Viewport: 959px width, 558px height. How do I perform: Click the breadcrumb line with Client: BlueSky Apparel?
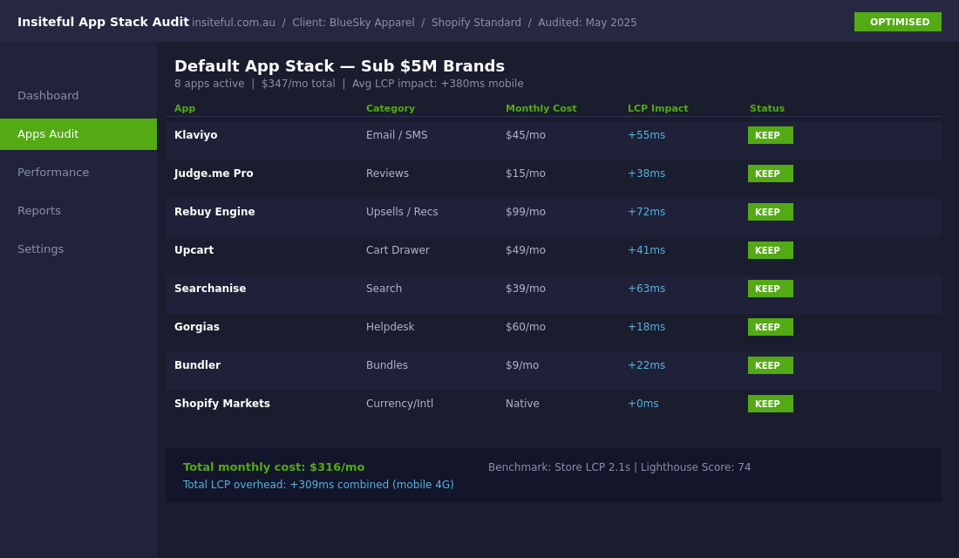point(414,23)
